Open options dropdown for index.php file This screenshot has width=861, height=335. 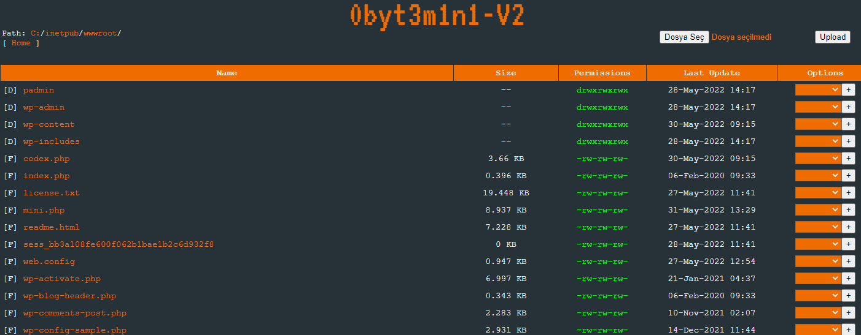point(818,176)
